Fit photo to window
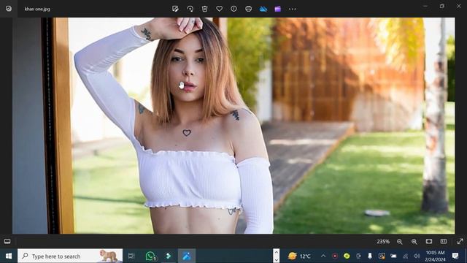Image resolution: width=467 pixels, height=263 pixels. click(429, 241)
